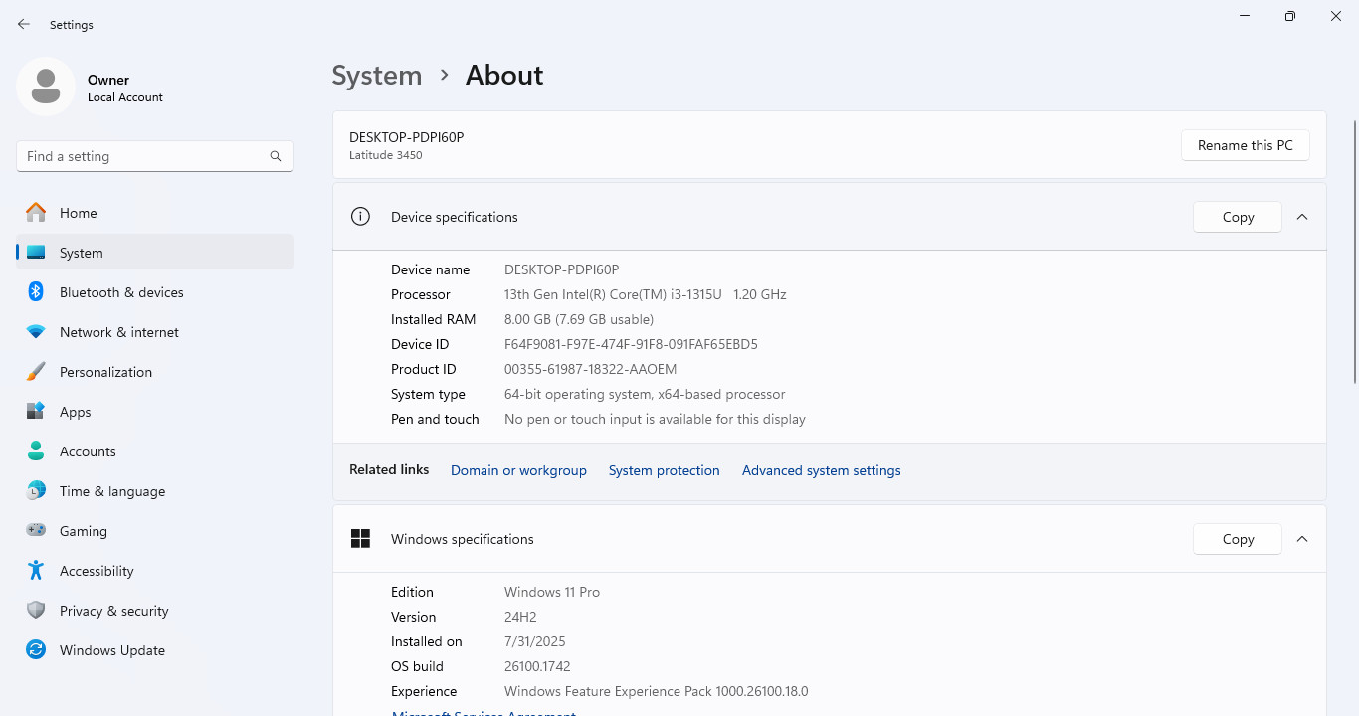The height and width of the screenshot is (716, 1359).
Task: Click the Find a setting field
Action: tap(155, 156)
